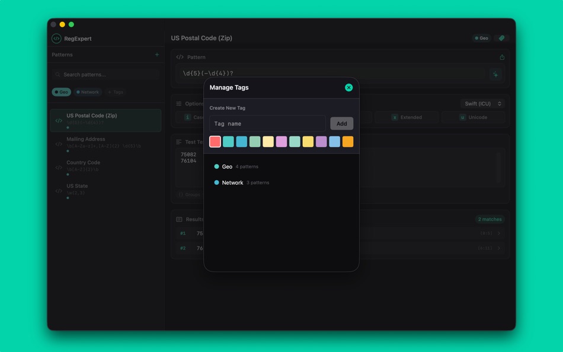
Task: Select the pink color swatch
Action: [x=281, y=142]
